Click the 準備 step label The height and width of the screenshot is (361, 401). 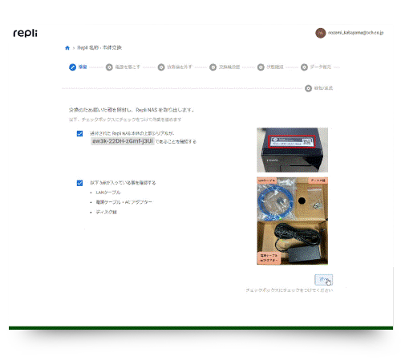tap(83, 67)
